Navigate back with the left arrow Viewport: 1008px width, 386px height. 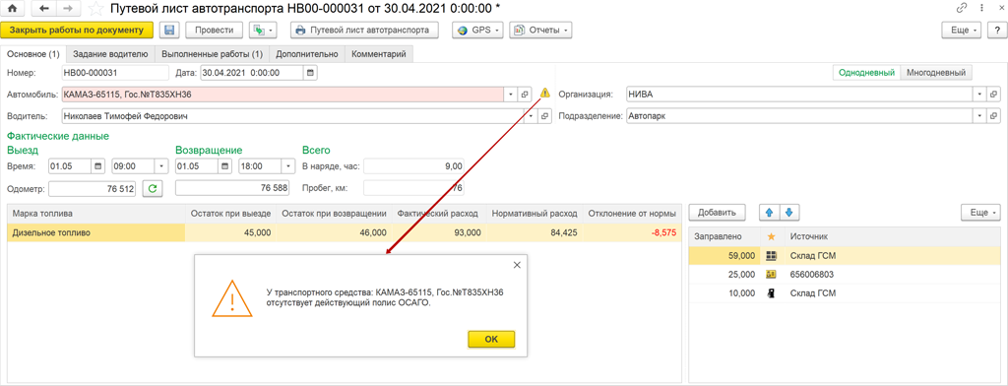(x=43, y=9)
